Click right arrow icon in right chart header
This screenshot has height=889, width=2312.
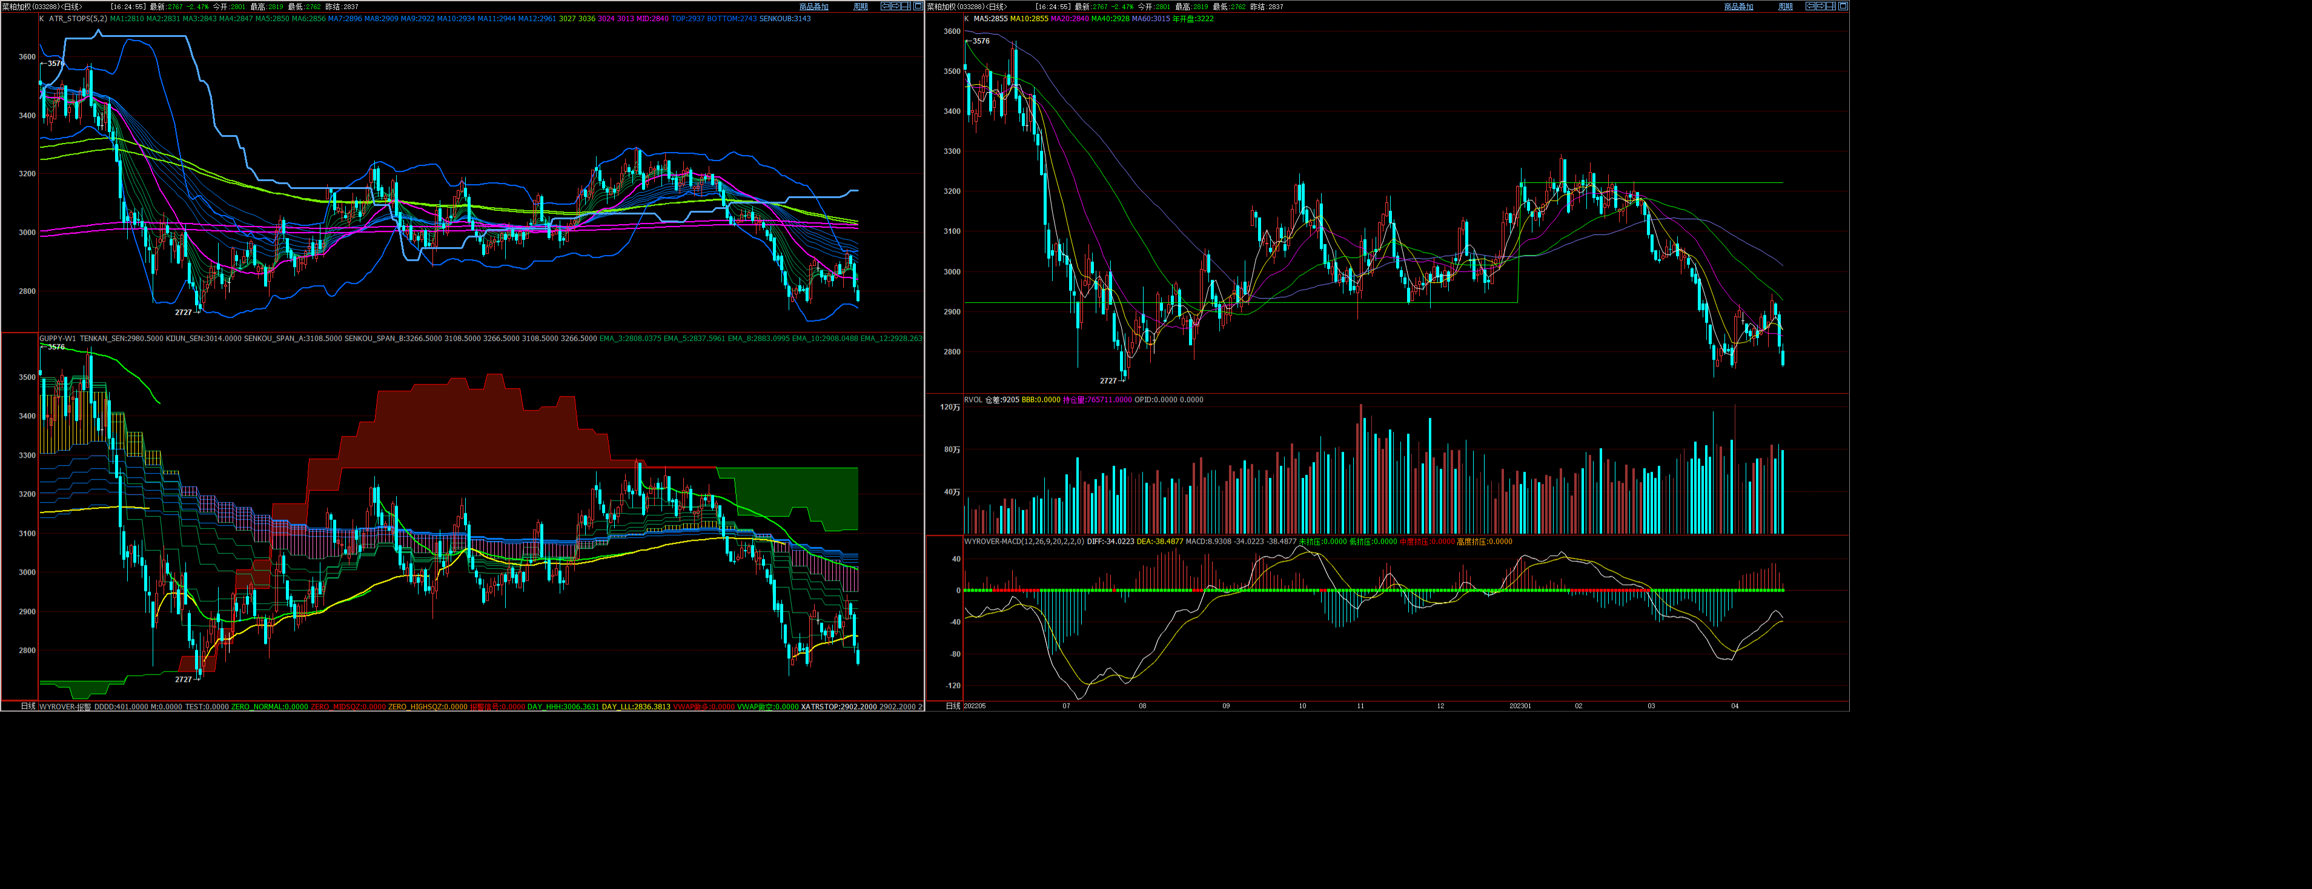pos(1821,6)
